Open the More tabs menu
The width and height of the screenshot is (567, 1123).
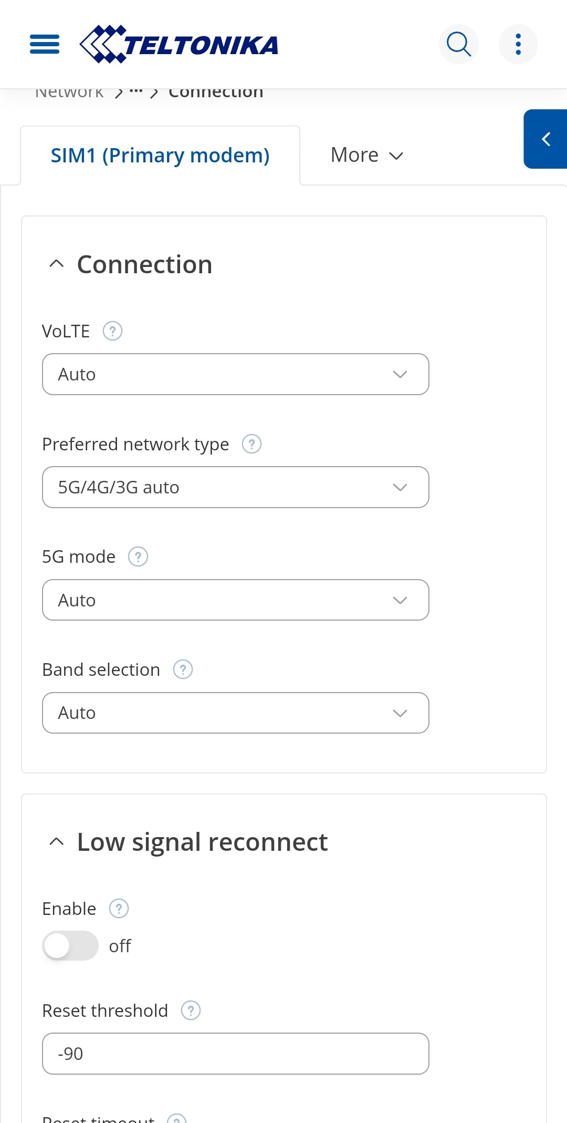pos(367,156)
